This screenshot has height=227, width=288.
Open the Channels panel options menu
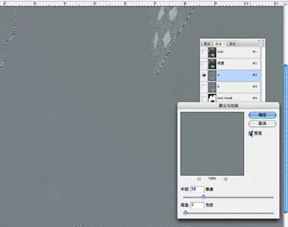[x=261, y=44]
